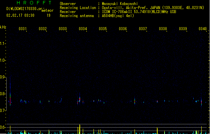This screenshot has height=134, width=210.
Task: Click the 0338 time marker
Action: [163, 28]
